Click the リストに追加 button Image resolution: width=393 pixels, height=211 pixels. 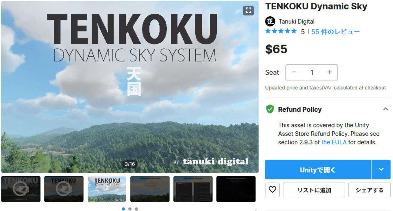click(x=314, y=190)
